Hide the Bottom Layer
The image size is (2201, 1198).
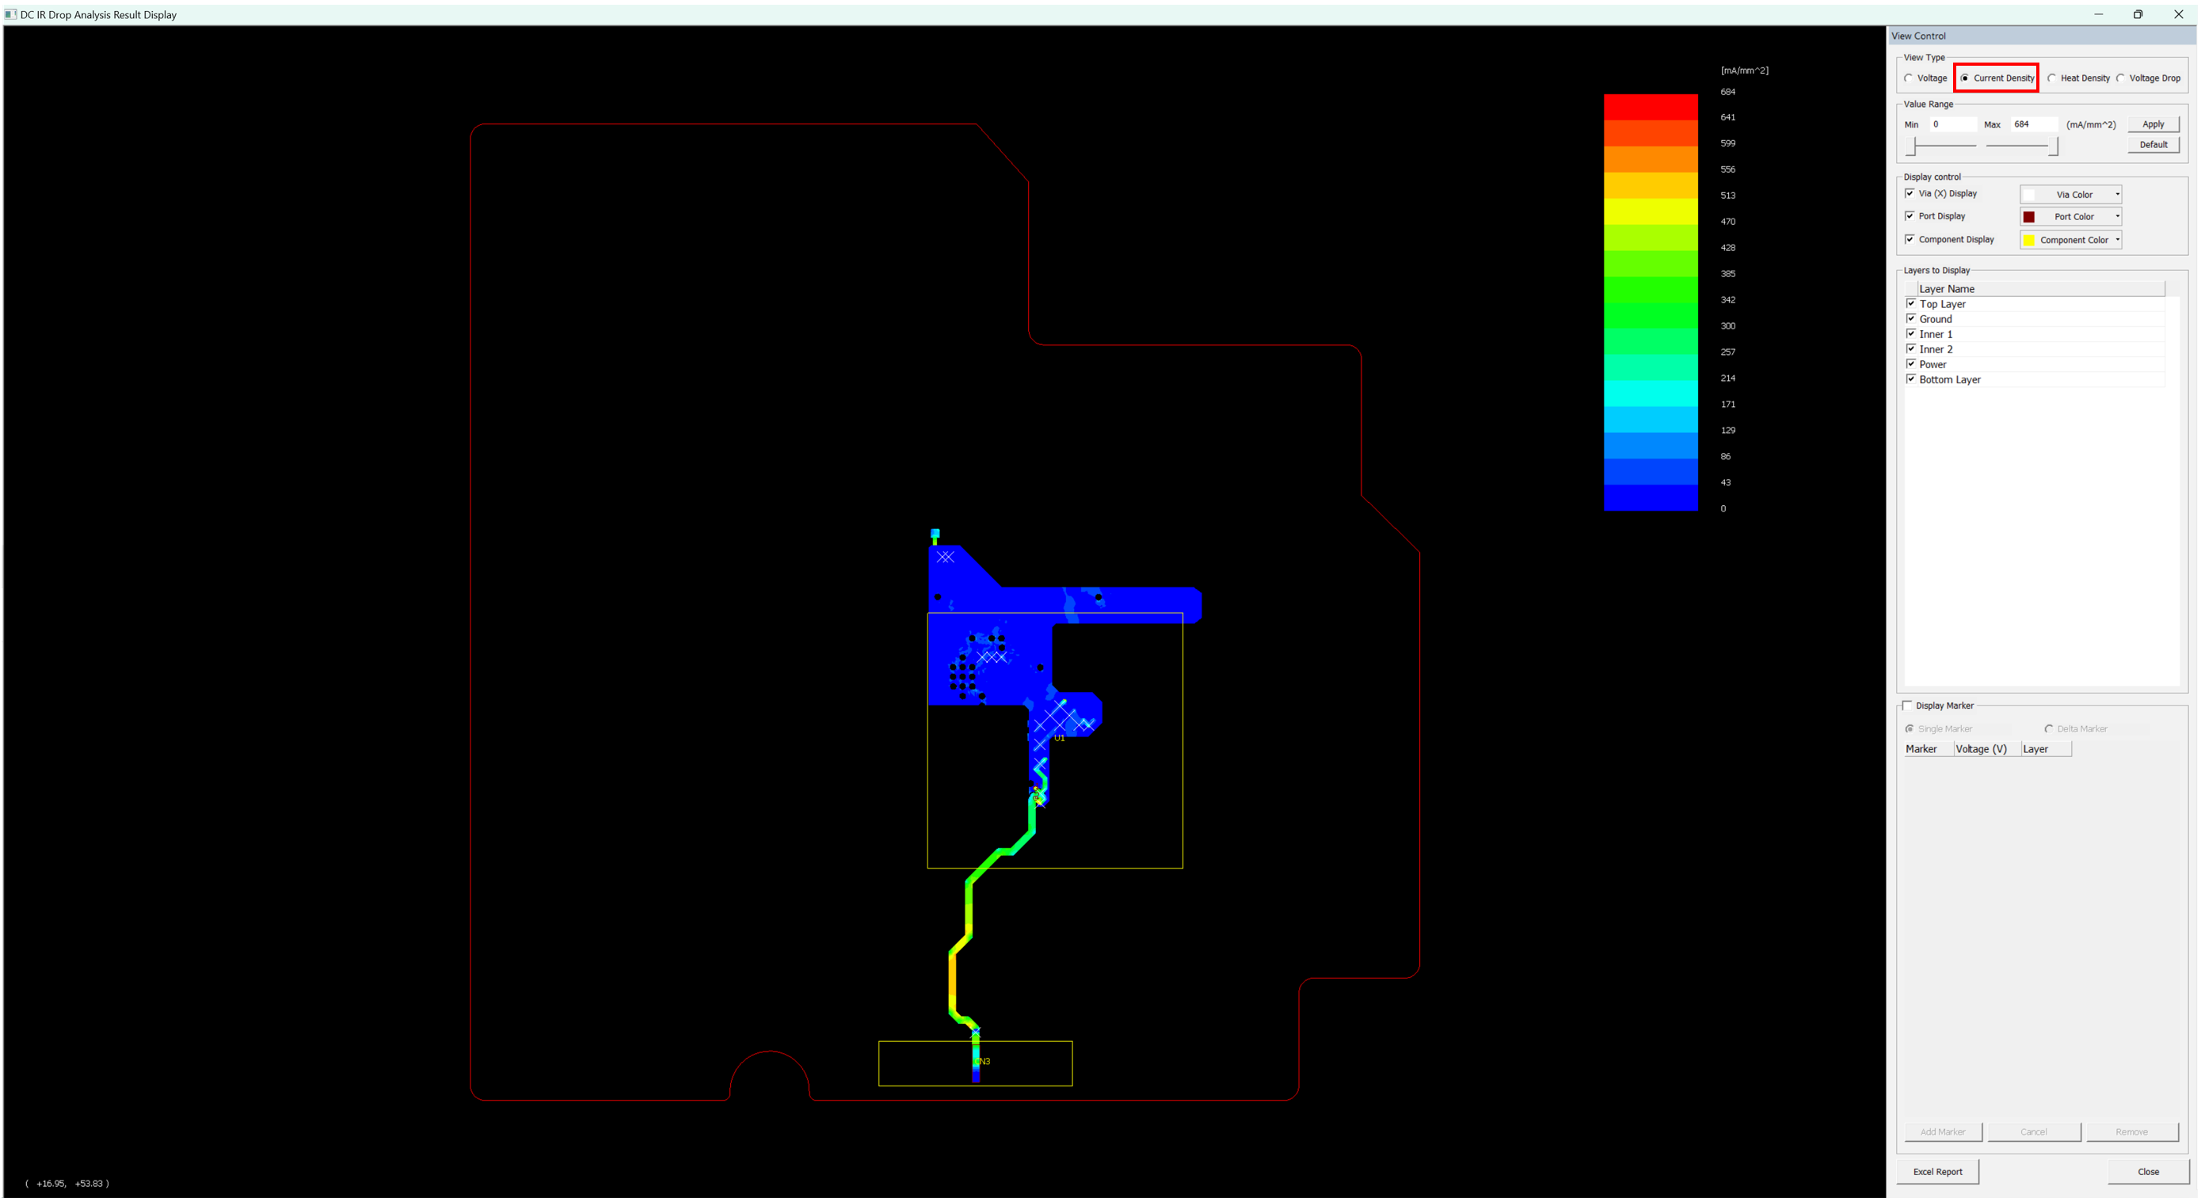pos(1911,379)
